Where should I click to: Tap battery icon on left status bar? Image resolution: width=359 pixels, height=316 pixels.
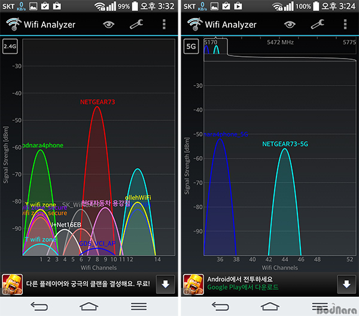tap(135, 6)
